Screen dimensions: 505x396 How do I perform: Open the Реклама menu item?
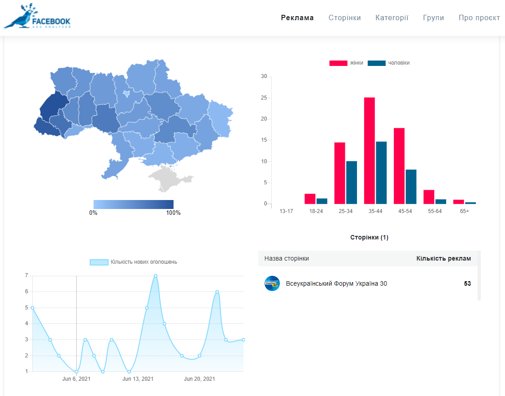[x=297, y=18]
